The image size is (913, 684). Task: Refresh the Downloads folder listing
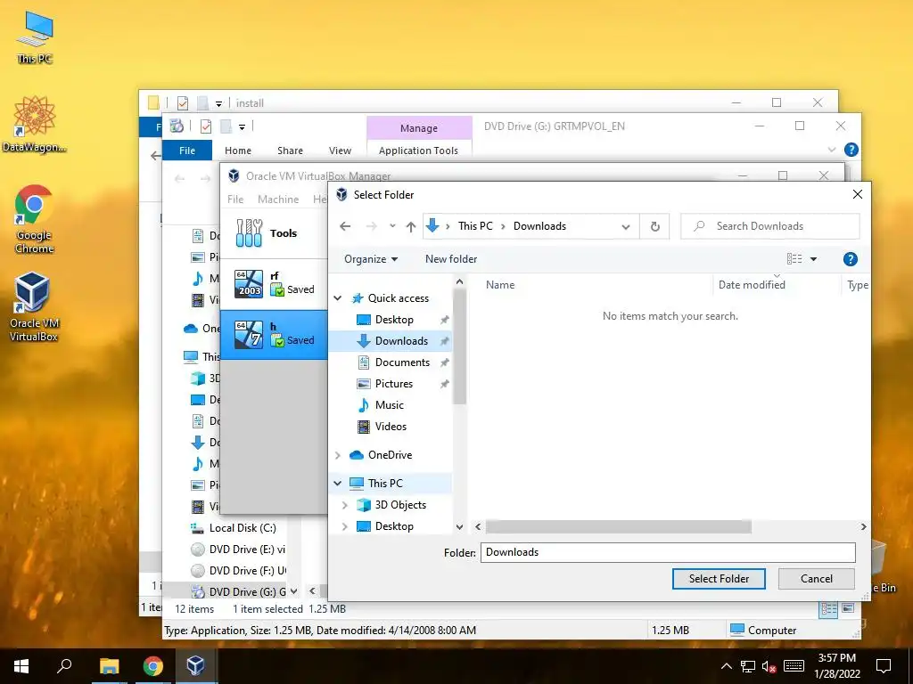[654, 226]
